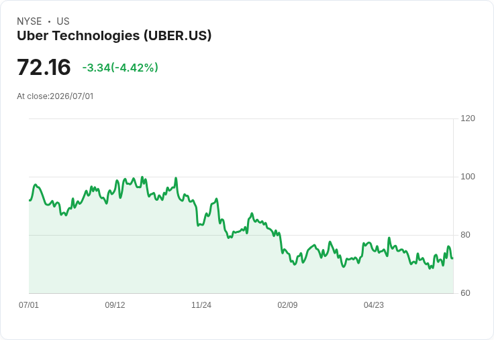Click the 120 gridline above the chart line

point(241,118)
